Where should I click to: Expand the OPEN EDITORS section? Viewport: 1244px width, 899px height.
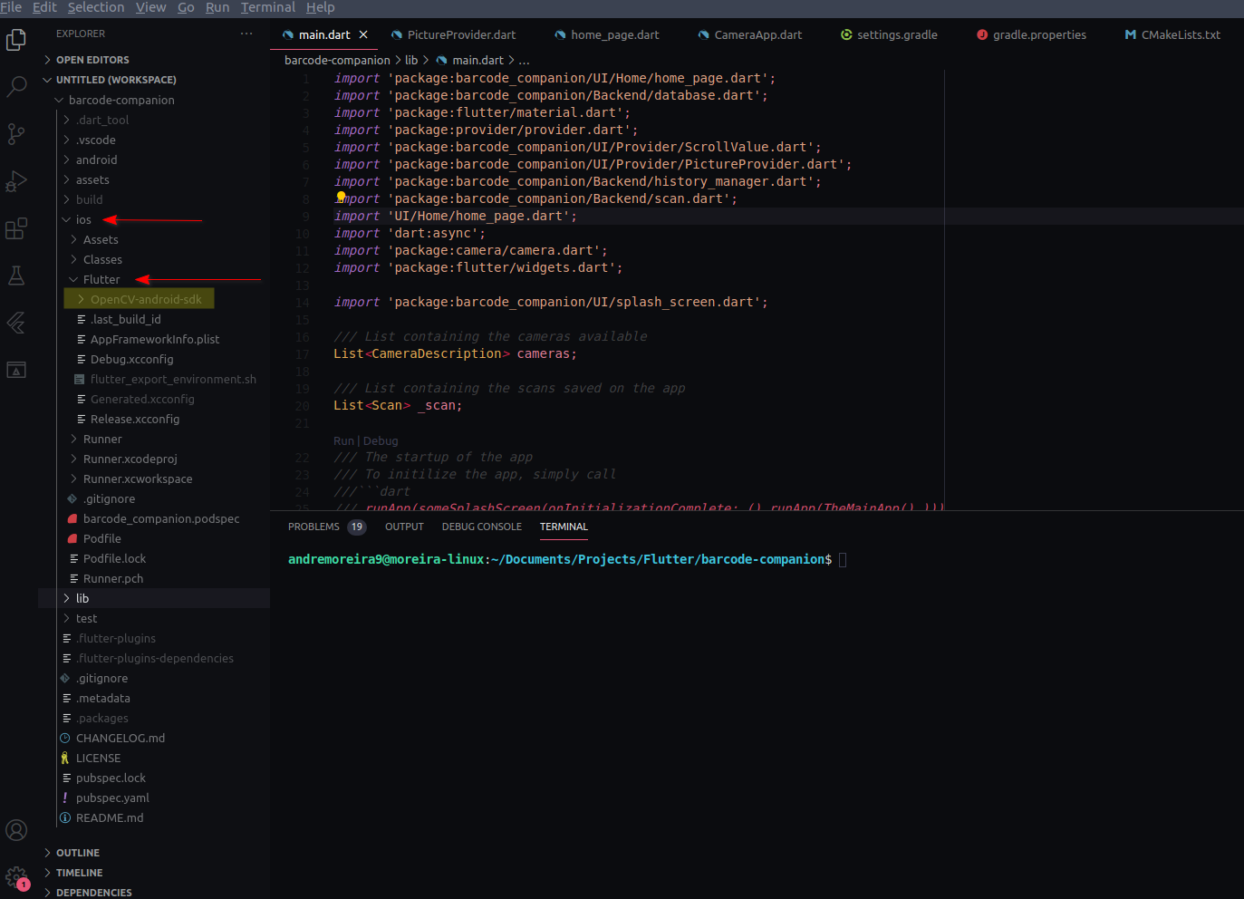pyautogui.click(x=92, y=60)
